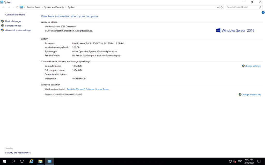The width and height of the screenshot is (265, 165).
Task: Click the shield icon beside Change product key
Action: [x=240, y=94]
